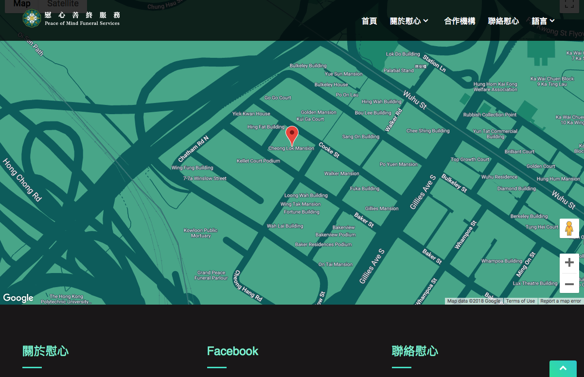Click Grand Peace Funeral Parlour label

click(211, 275)
